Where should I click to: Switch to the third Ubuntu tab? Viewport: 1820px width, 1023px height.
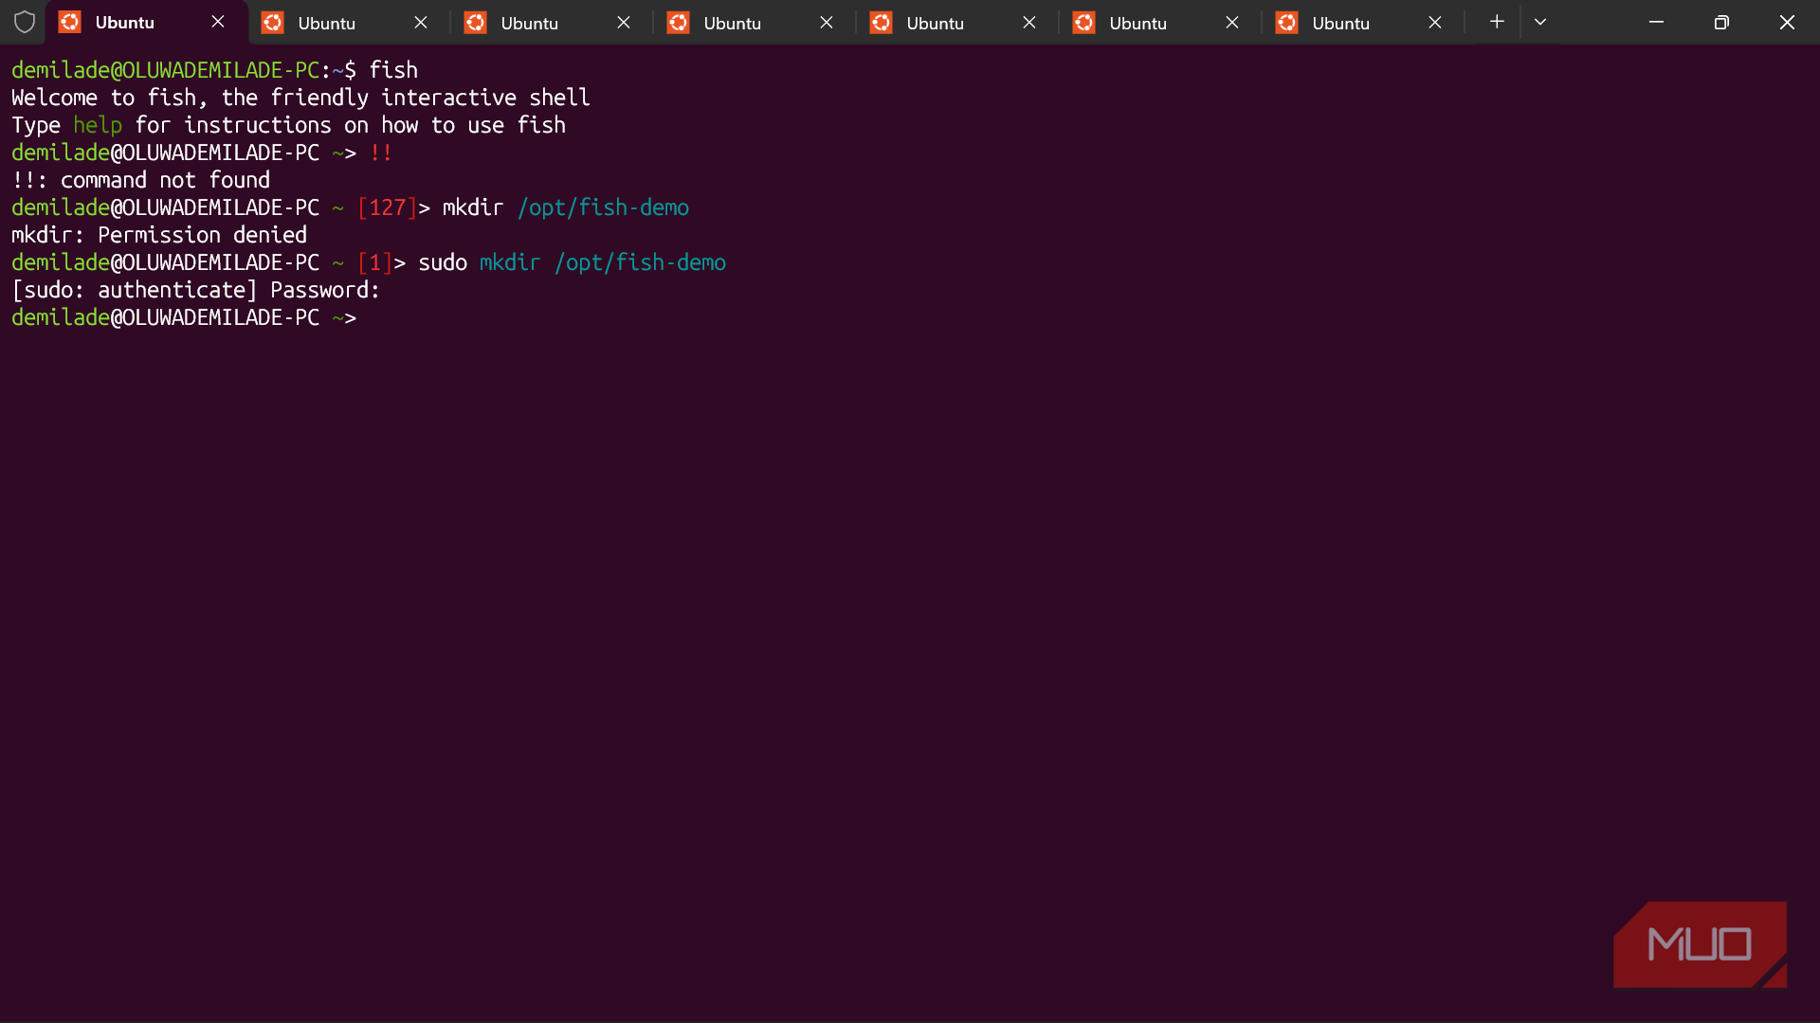click(552, 22)
